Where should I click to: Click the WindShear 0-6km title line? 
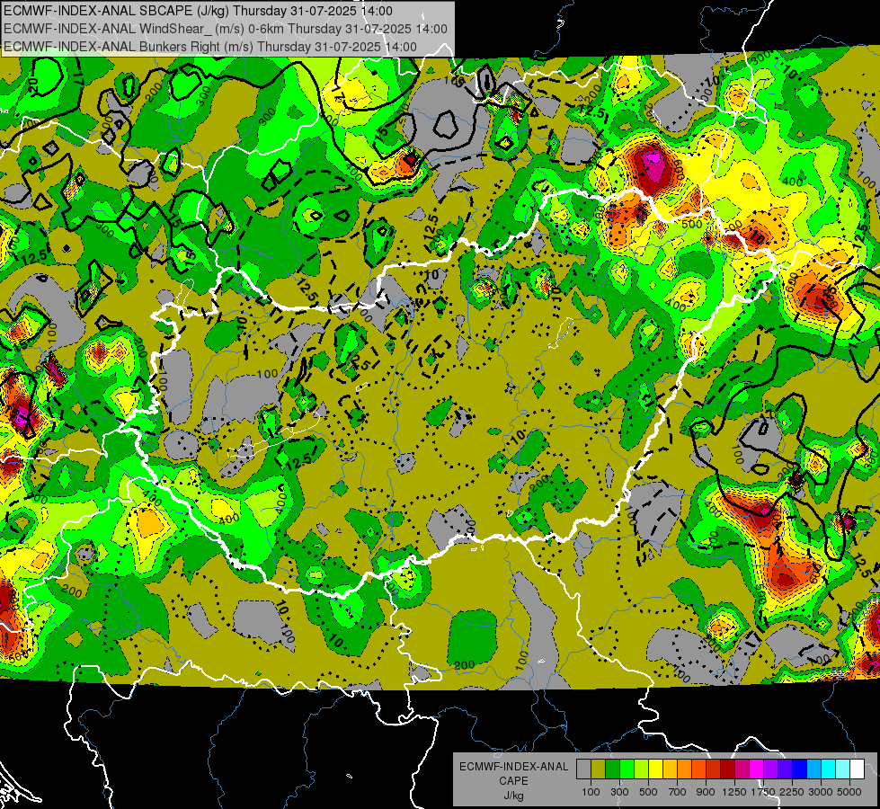(x=225, y=29)
